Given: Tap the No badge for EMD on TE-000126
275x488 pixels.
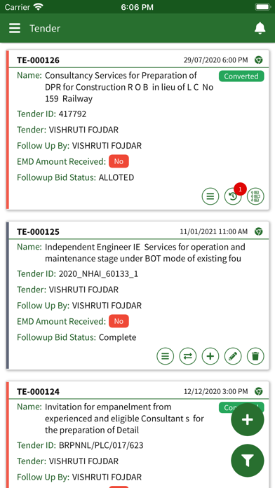Looking at the screenshot, I should (x=119, y=161).
